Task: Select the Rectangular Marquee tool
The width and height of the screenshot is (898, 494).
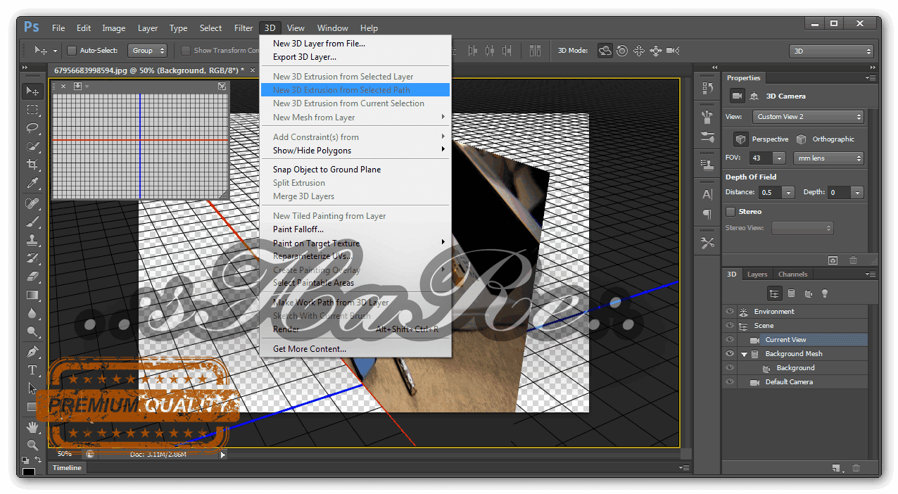Action: [x=32, y=110]
